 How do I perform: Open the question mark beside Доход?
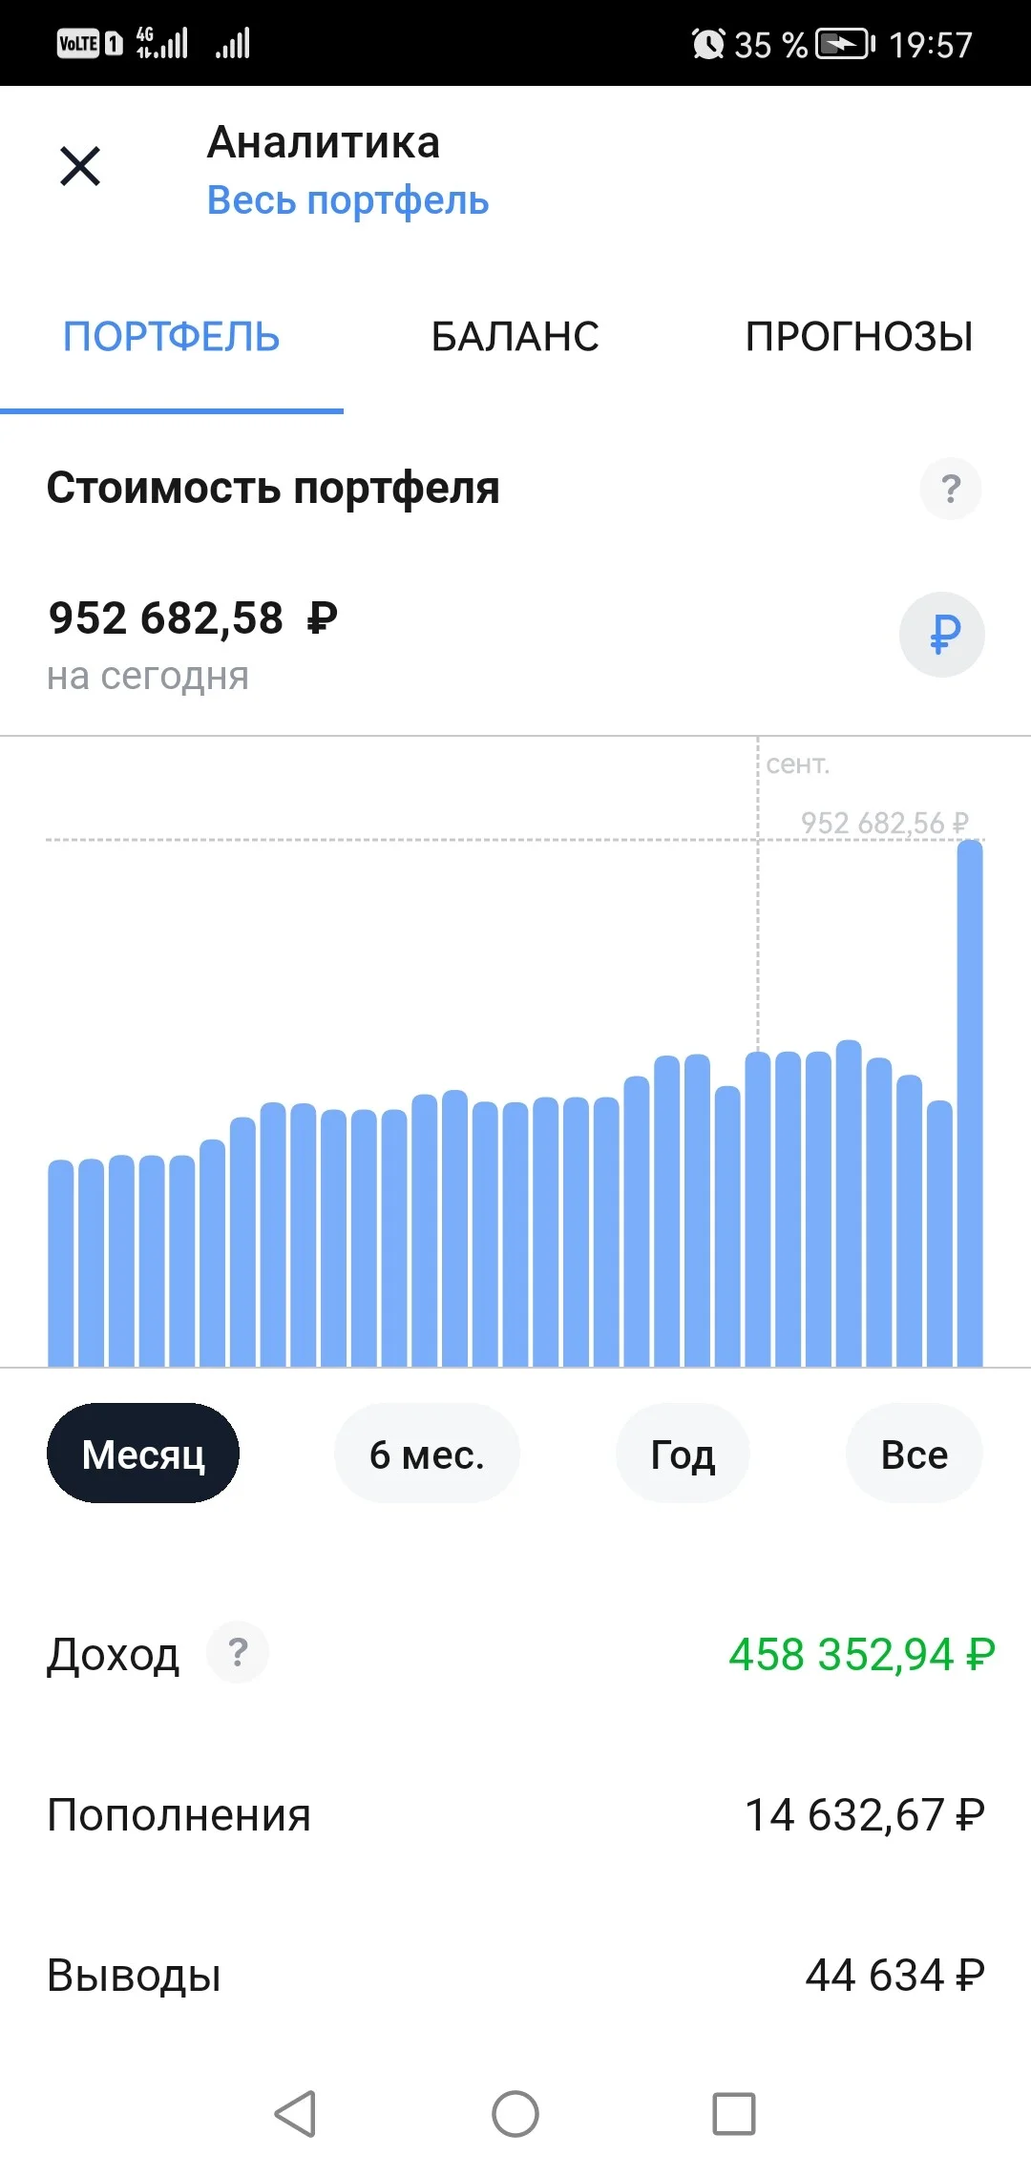pyautogui.click(x=238, y=1652)
